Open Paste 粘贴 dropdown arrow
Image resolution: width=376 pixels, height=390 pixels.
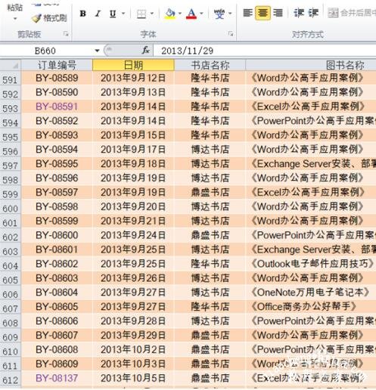(15, 19)
